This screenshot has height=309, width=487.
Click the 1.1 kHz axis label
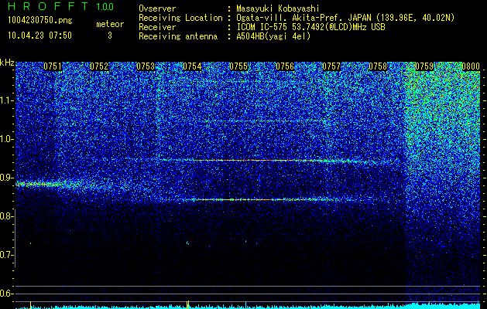click(x=6, y=100)
